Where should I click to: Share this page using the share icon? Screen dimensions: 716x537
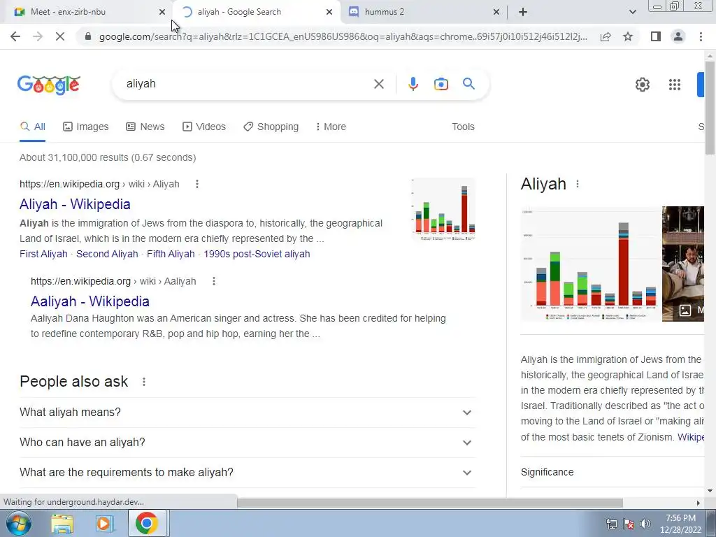coord(606,36)
